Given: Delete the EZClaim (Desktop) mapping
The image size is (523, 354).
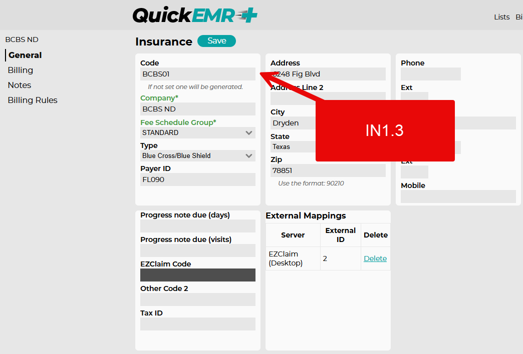Looking at the screenshot, I should click(375, 258).
